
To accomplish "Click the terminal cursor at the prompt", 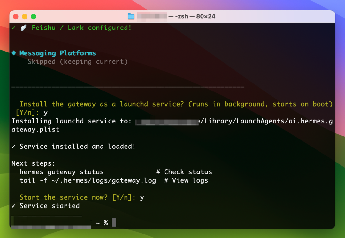I will click(114, 223).
